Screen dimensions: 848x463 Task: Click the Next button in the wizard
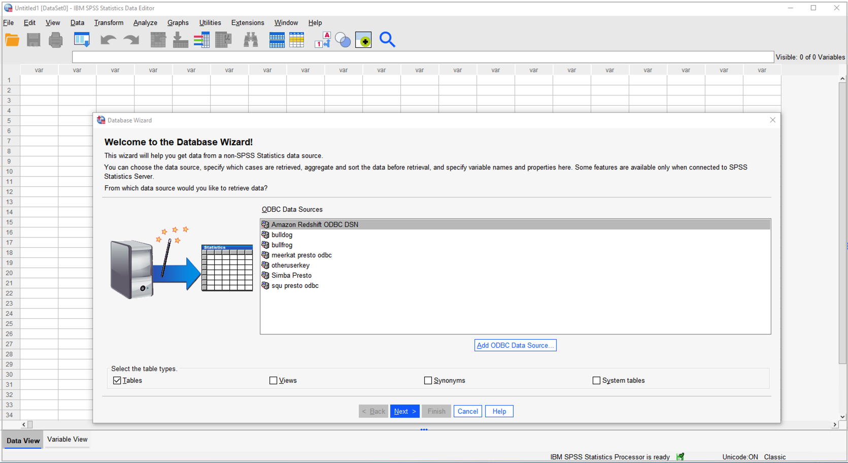[x=405, y=411]
